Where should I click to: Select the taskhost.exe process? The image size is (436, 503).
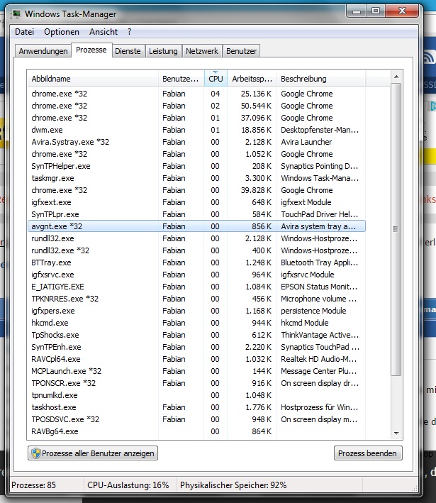click(x=196, y=407)
